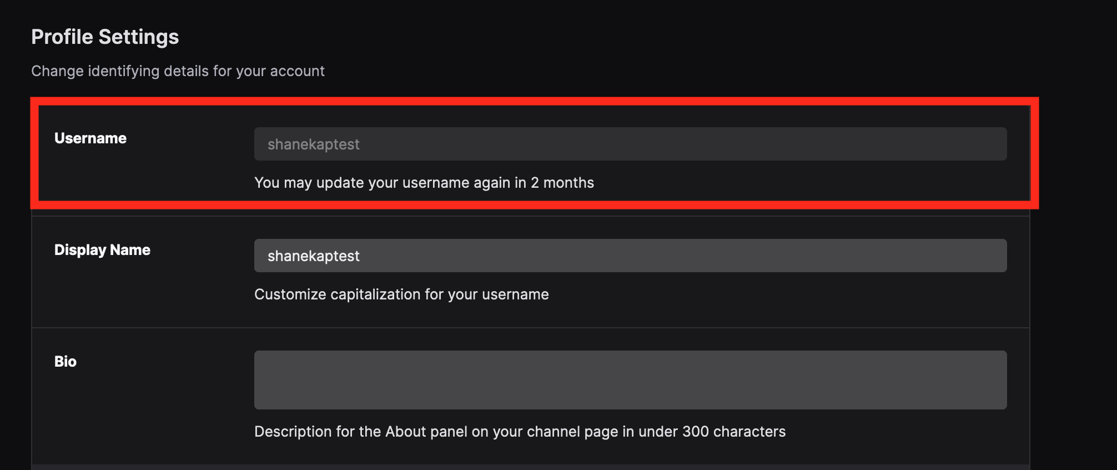Screen dimensions: 1117x470
Task: Click the username update notice text
Action: (x=424, y=183)
